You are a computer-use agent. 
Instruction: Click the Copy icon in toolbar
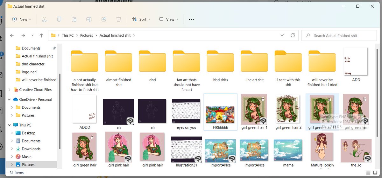(59, 19)
